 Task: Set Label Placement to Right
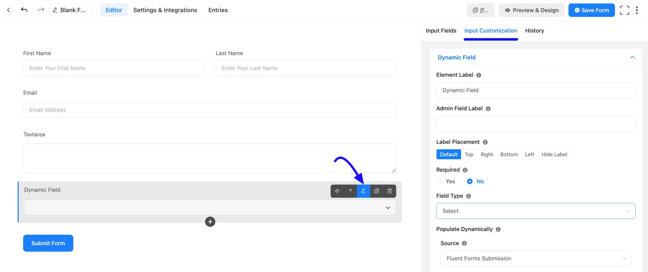click(487, 154)
